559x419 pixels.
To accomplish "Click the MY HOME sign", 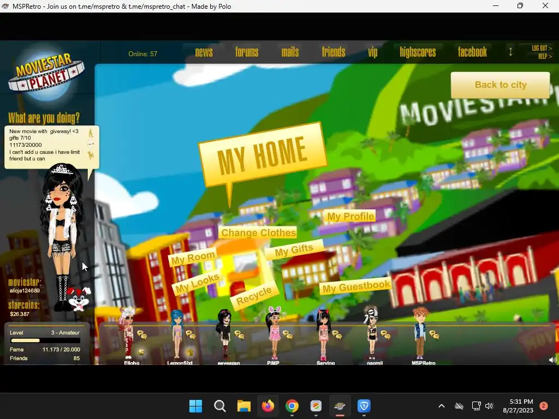I will coord(263,155).
